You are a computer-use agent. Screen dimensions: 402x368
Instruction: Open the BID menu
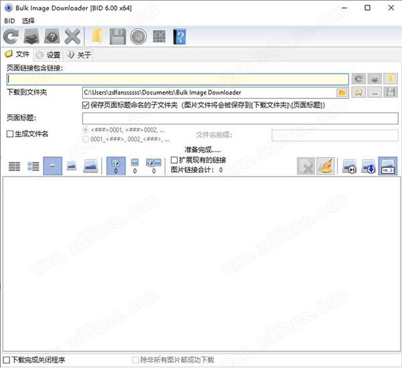pyautogui.click(x=9, y=21)
